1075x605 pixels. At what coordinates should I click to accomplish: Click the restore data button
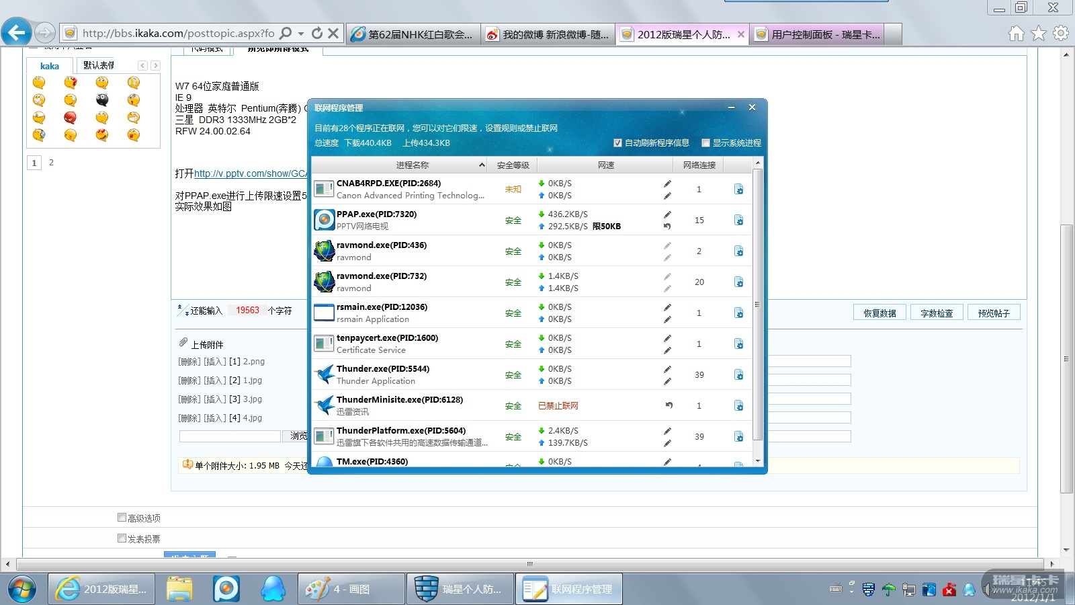point(879,313)
